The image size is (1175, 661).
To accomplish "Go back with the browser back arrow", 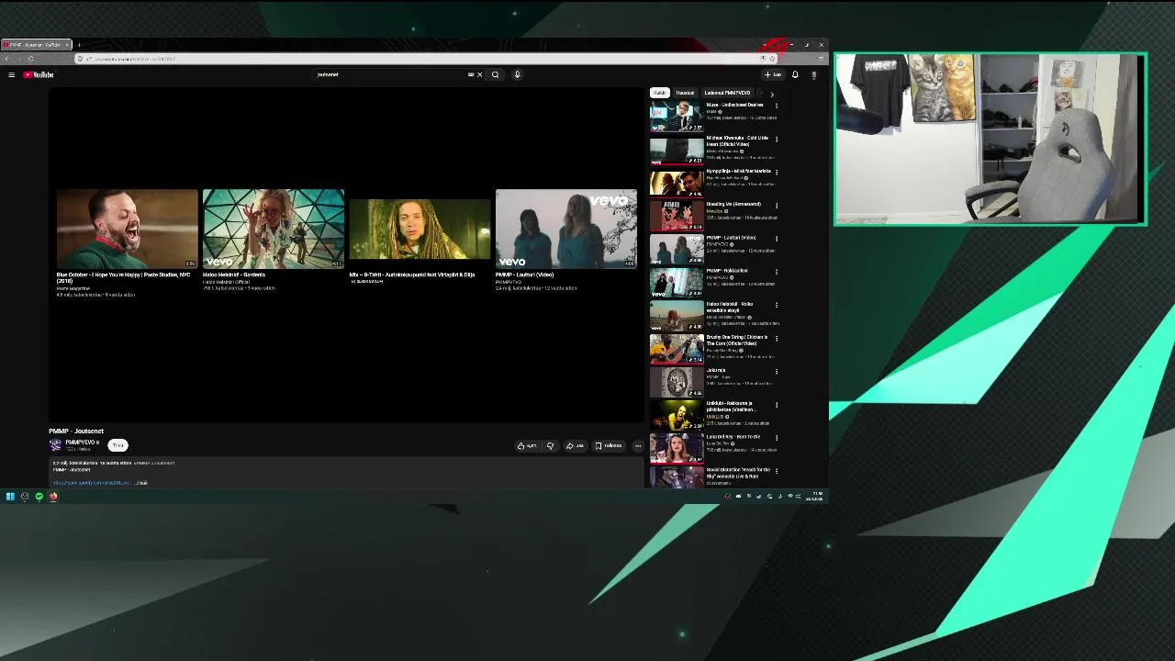I will tap(7, 59).
